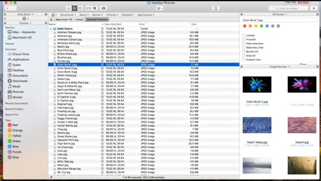This screenshot has width=321, height=181.
Task: Open iMac - Alexandra in sidebar
Action: pos(21,32)
